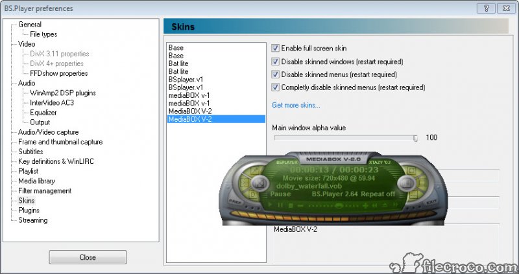Click the Skins panel header
519x274 pixels.
336,26
